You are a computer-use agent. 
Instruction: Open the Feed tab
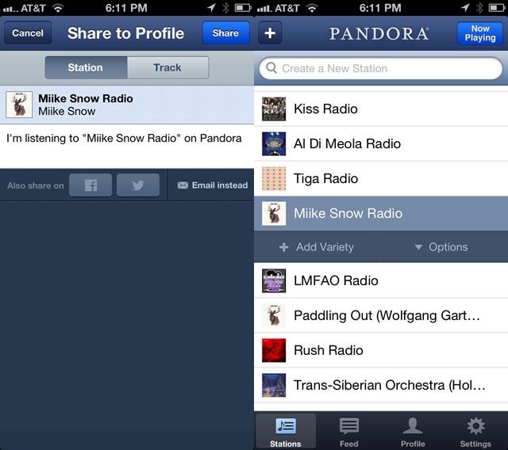[x=349, y=431]
